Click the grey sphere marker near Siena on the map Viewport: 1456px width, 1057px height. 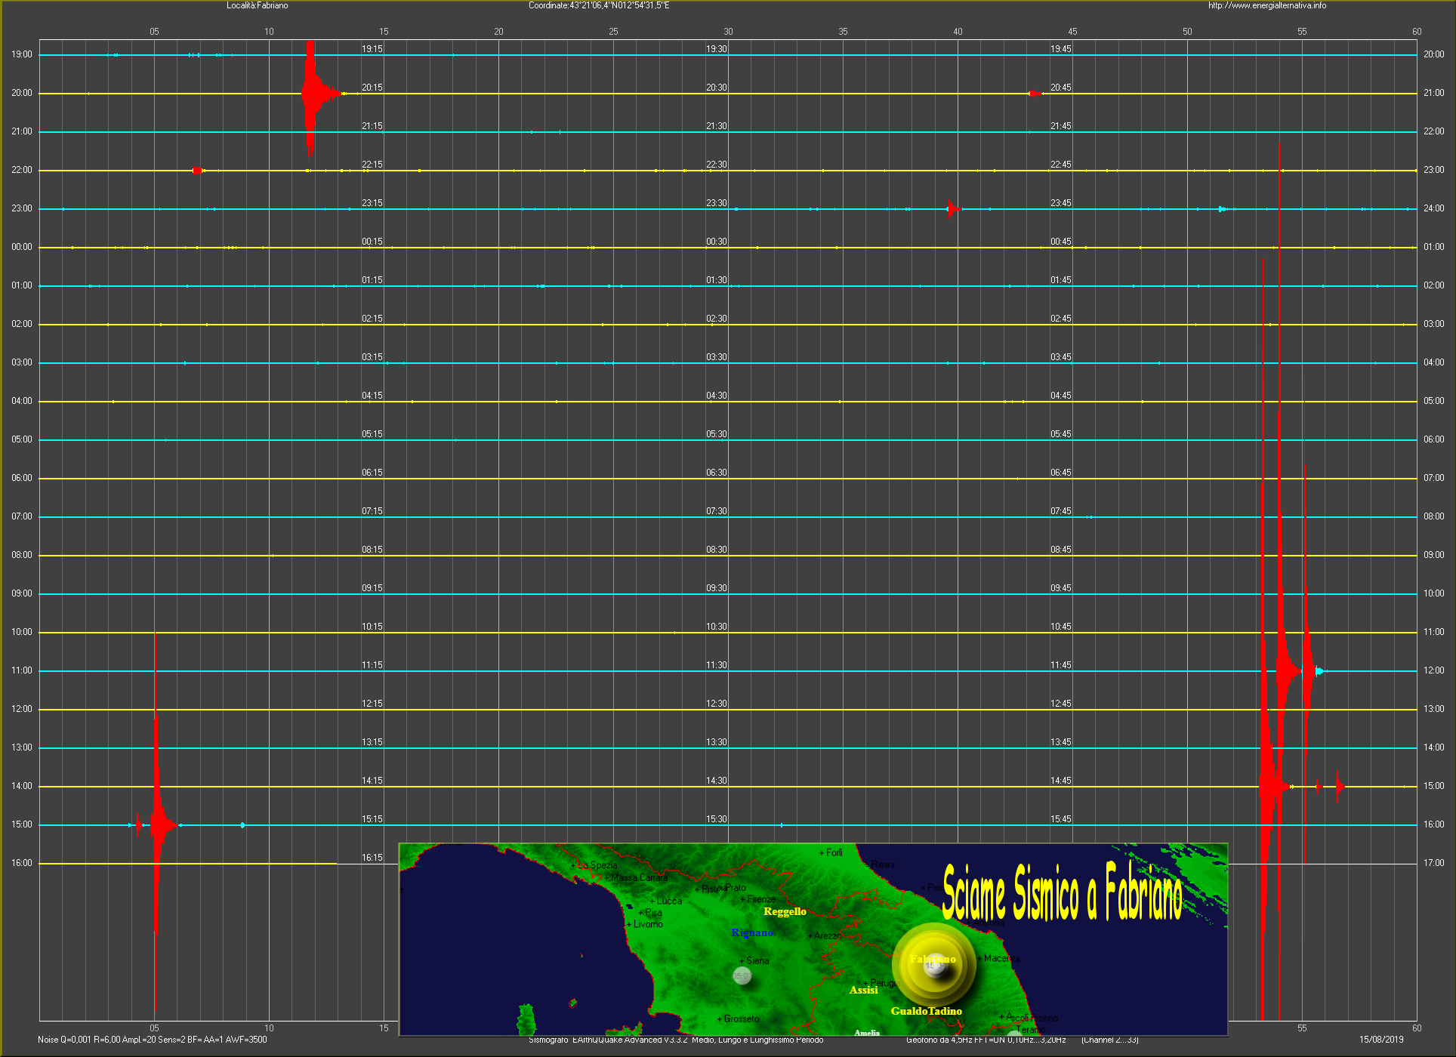coord(742,975)
